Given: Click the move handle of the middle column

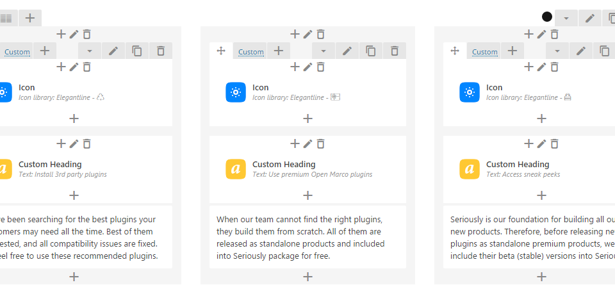Looking at the screenshot, I should point(221,51).
